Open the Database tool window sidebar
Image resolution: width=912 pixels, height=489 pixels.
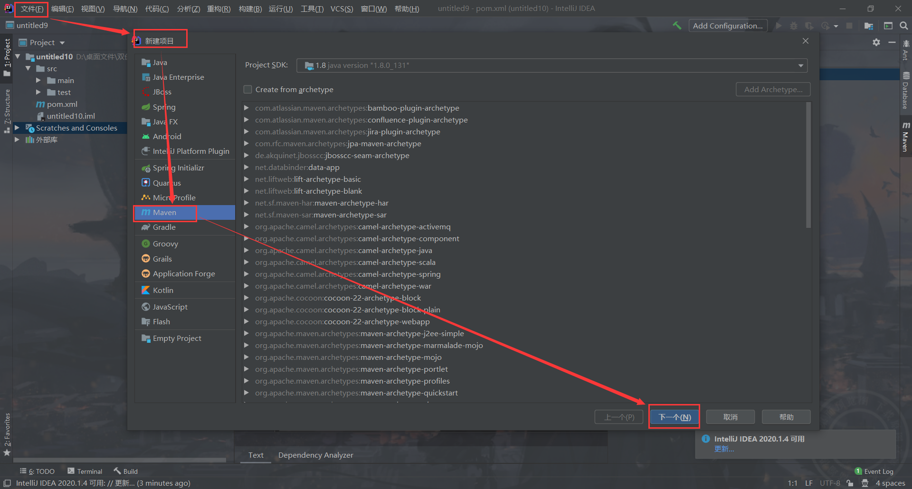point(906,90)
